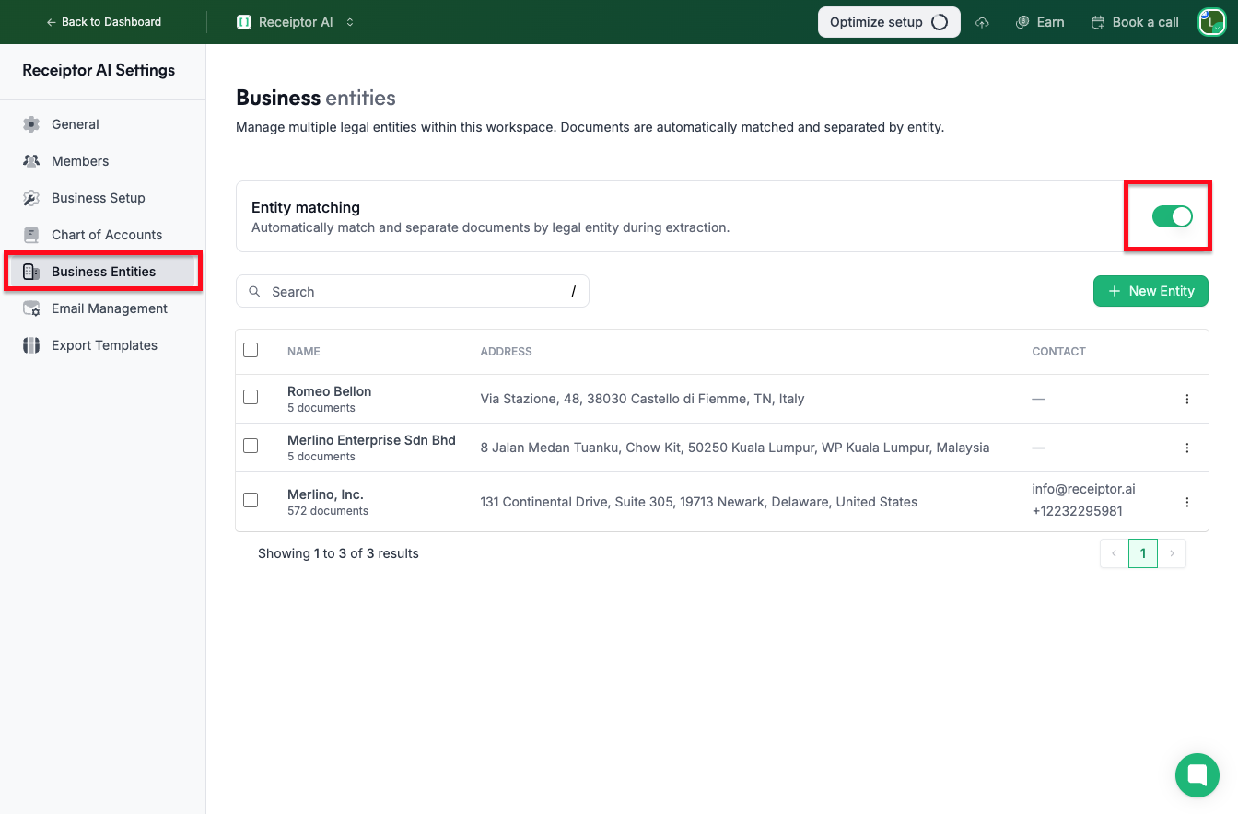Open Export Templates settings
Viewport: 1238px width, 814px height.
point(102,345)
